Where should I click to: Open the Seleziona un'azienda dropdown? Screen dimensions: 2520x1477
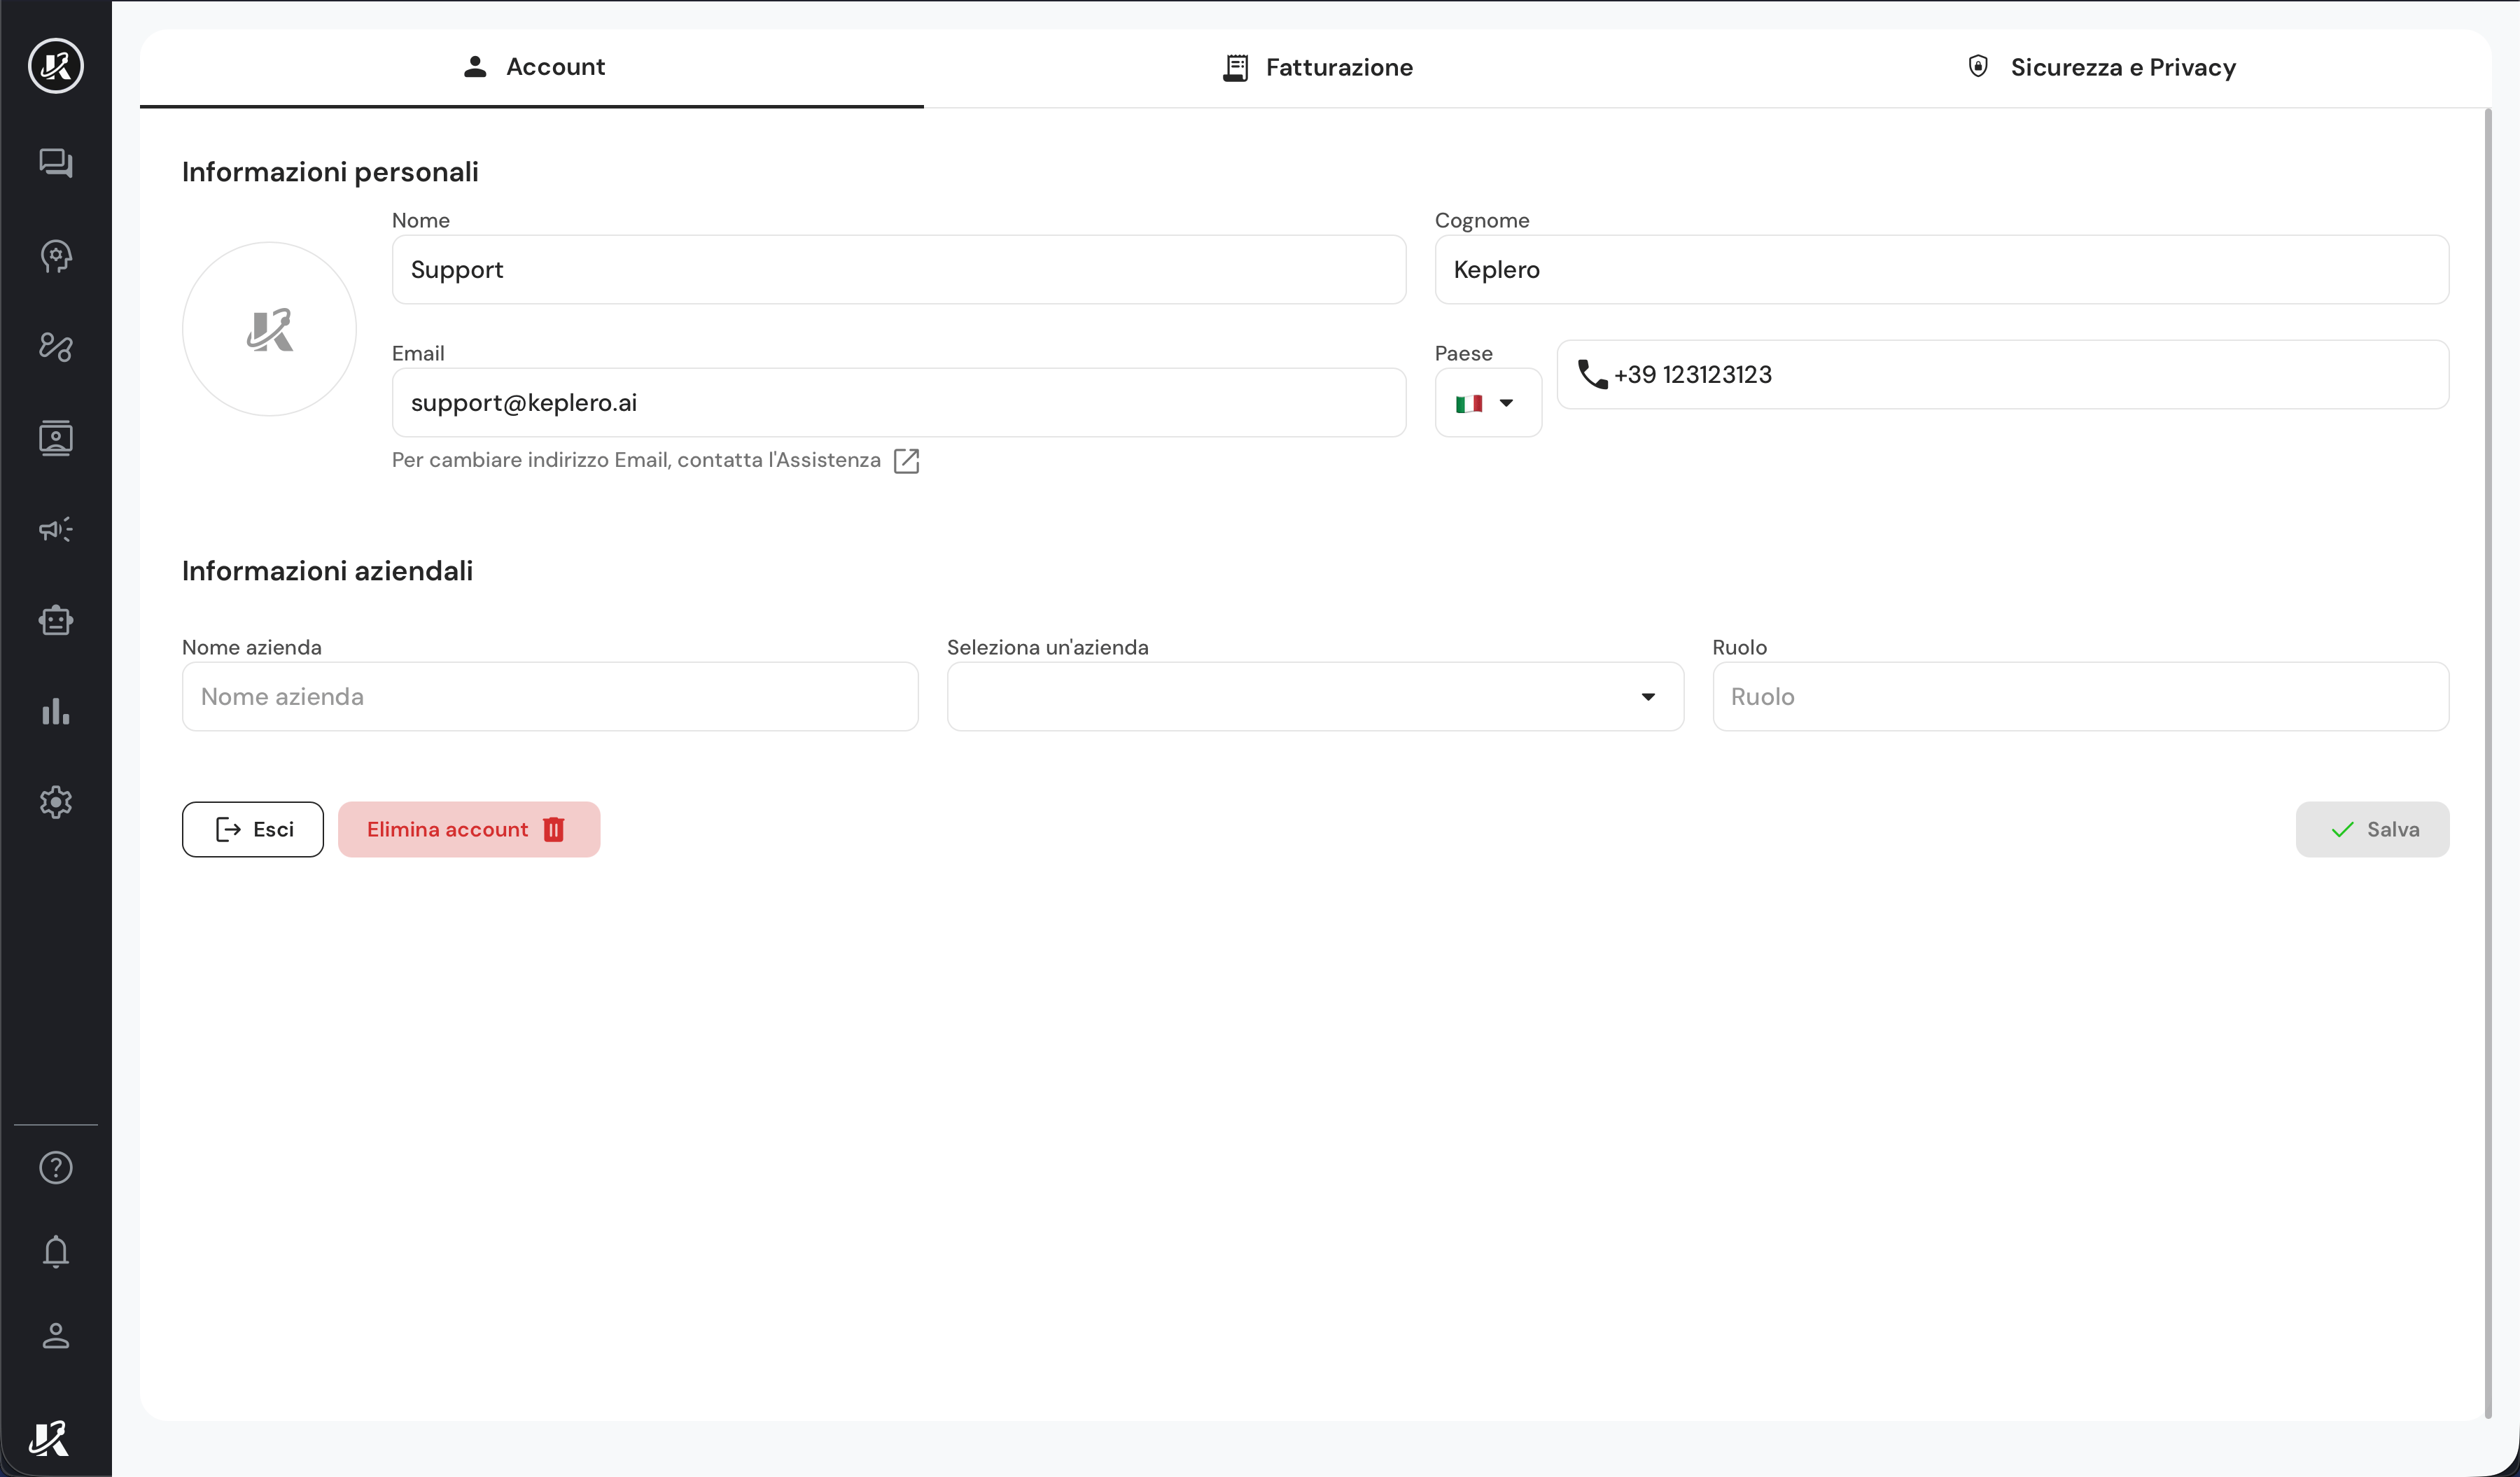[x=1314, y=697]
